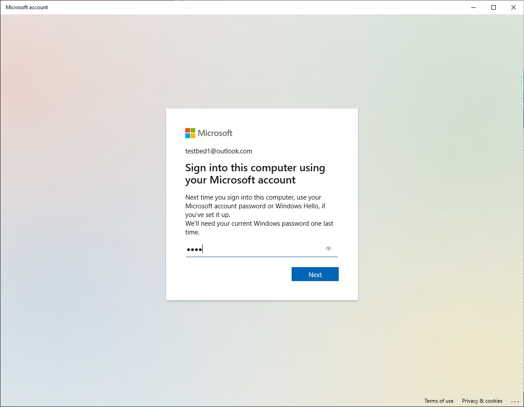Click the 'Microsoft account' window title text
This screenshot has width=524, height=407.
[27, 7]
